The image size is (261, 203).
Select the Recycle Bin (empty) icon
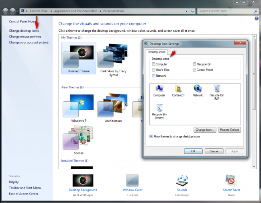pos(159,108)
